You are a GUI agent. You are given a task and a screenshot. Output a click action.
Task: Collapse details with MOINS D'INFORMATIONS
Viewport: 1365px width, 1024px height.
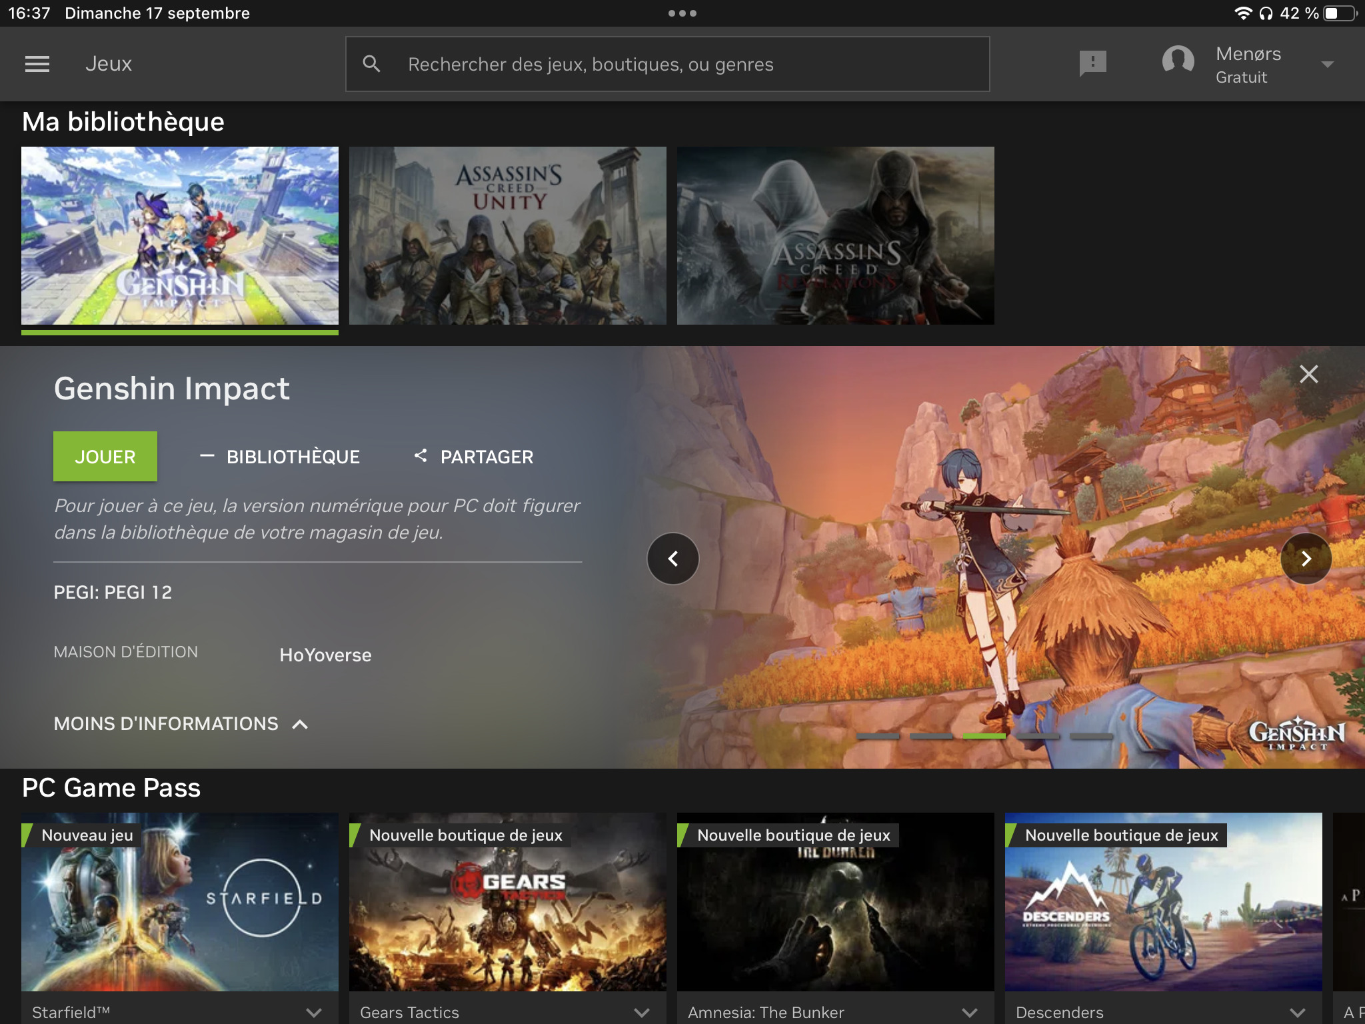(x=181, y=724)
